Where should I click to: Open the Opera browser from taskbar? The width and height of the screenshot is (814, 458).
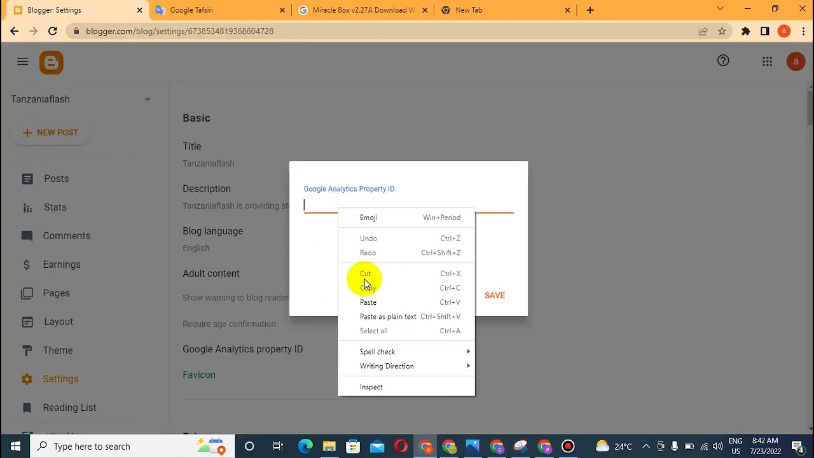pyautogui.click(x=401, y=446)
